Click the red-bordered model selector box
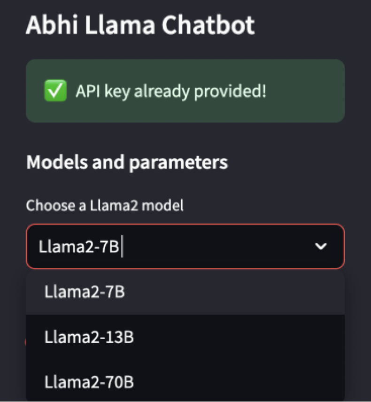Viewport: 371px width, 402px height. 185,246
